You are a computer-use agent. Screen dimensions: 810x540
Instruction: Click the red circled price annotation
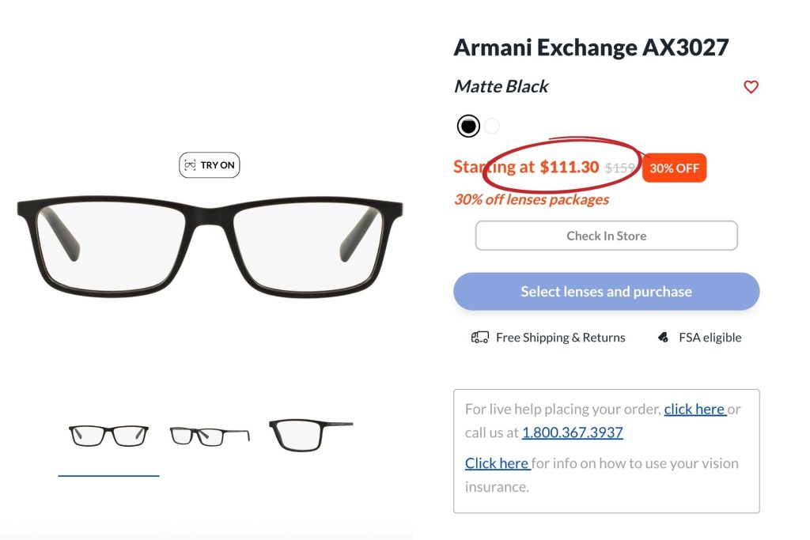562,167
